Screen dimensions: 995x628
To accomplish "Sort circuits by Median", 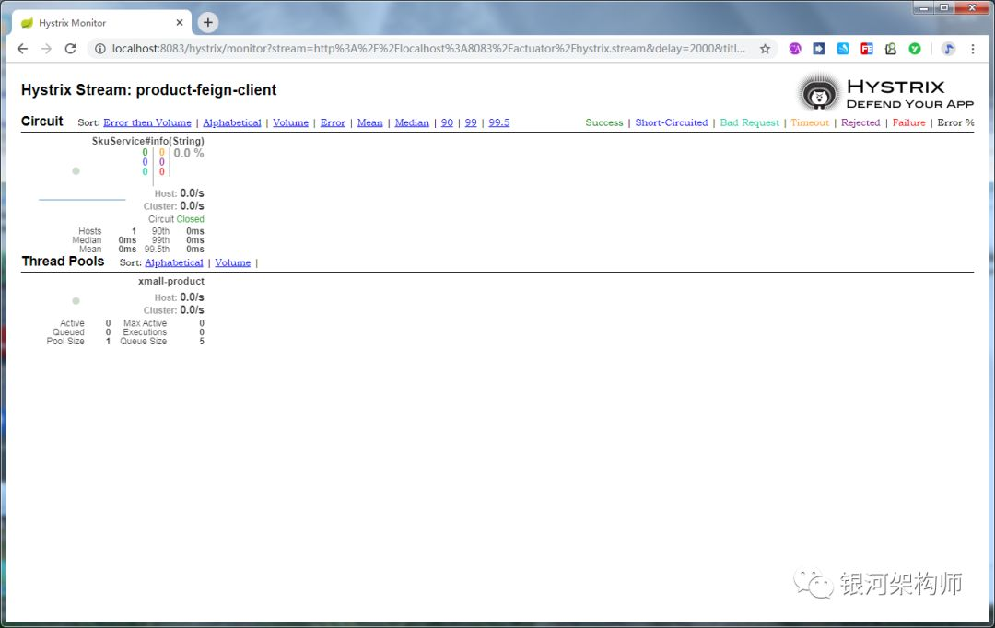I will tap(412, 122).
